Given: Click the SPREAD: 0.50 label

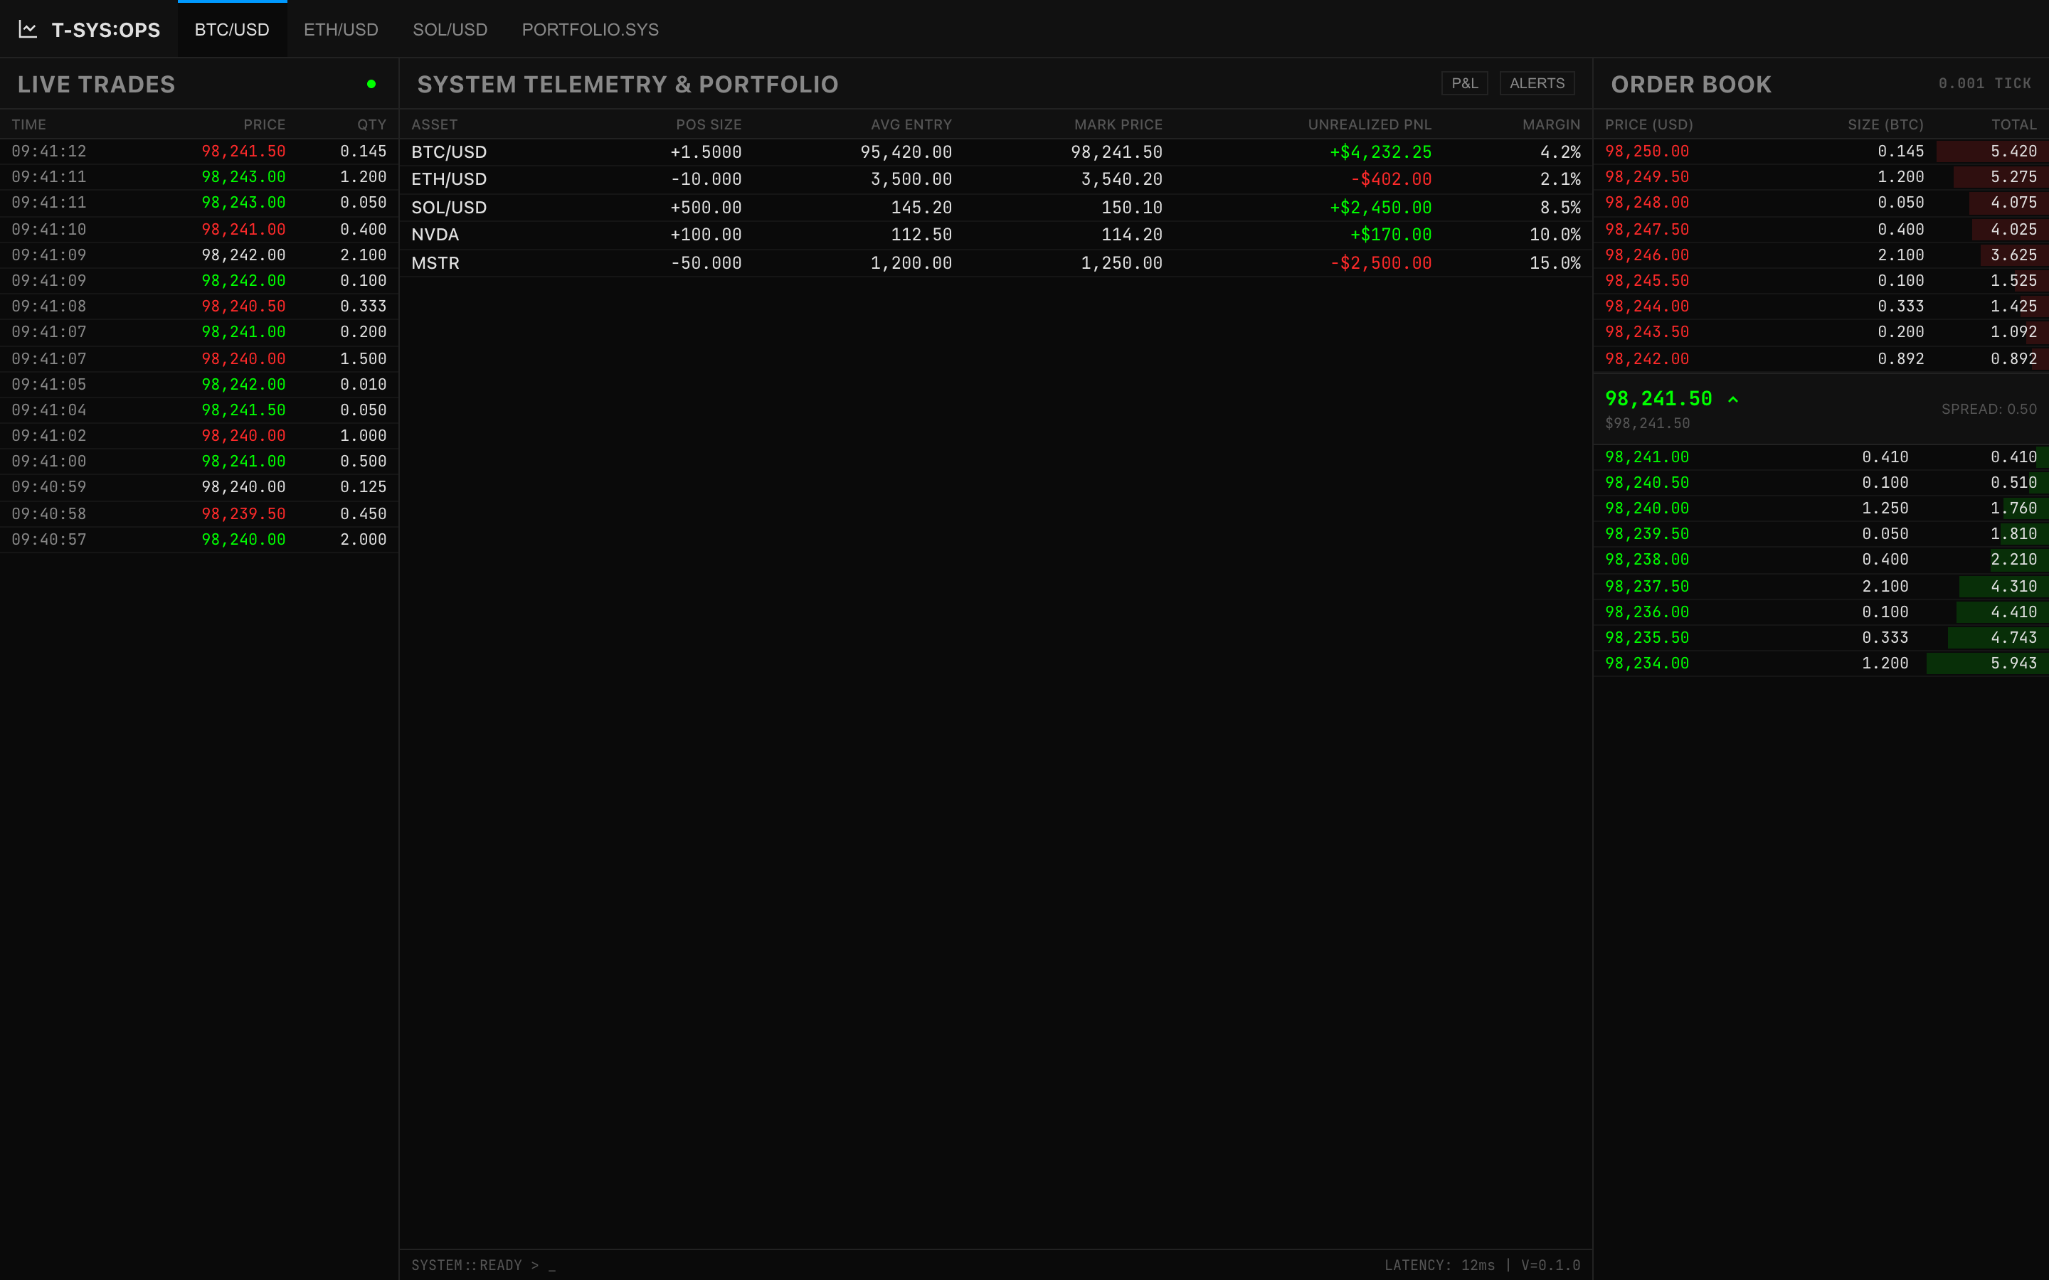Looking at the screenshot, I should pyautogui.click(x=1988, y=410).
